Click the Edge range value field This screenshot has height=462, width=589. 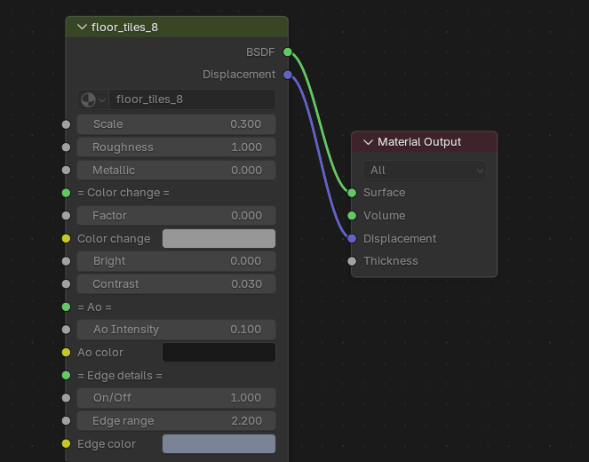tap(176, 420)
